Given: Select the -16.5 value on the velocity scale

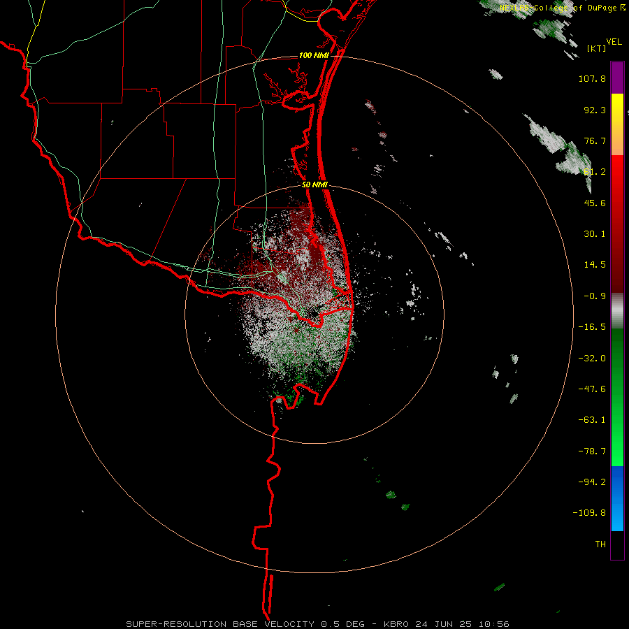Looking at the screenshot, I should point(592,327).
